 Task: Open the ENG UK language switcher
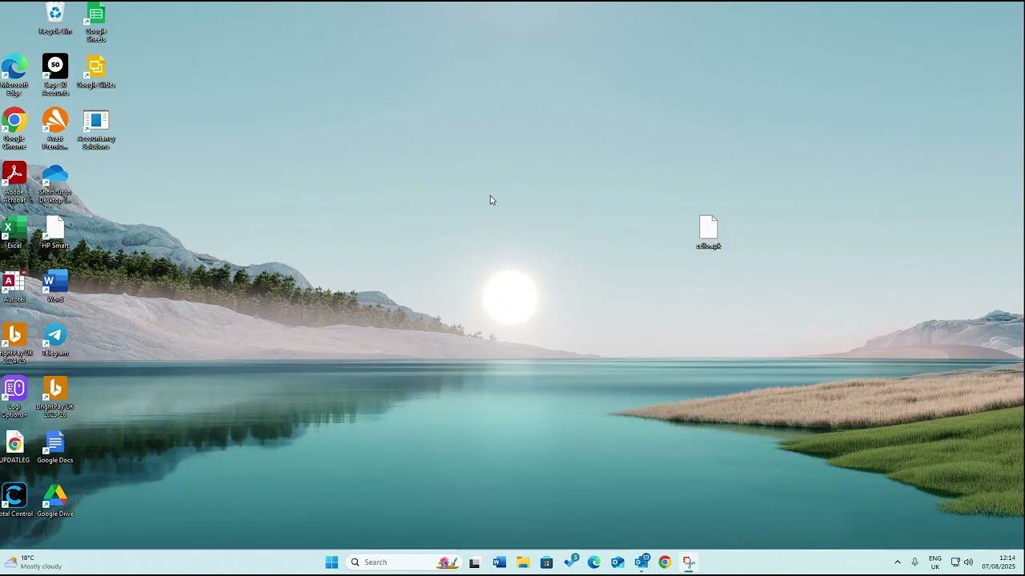click(x=935, y=562)
